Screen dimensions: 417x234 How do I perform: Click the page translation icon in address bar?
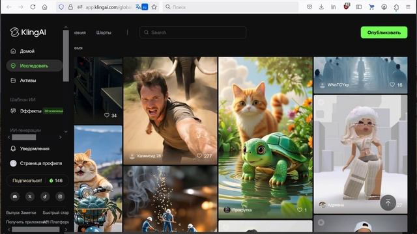coord(142,7)
